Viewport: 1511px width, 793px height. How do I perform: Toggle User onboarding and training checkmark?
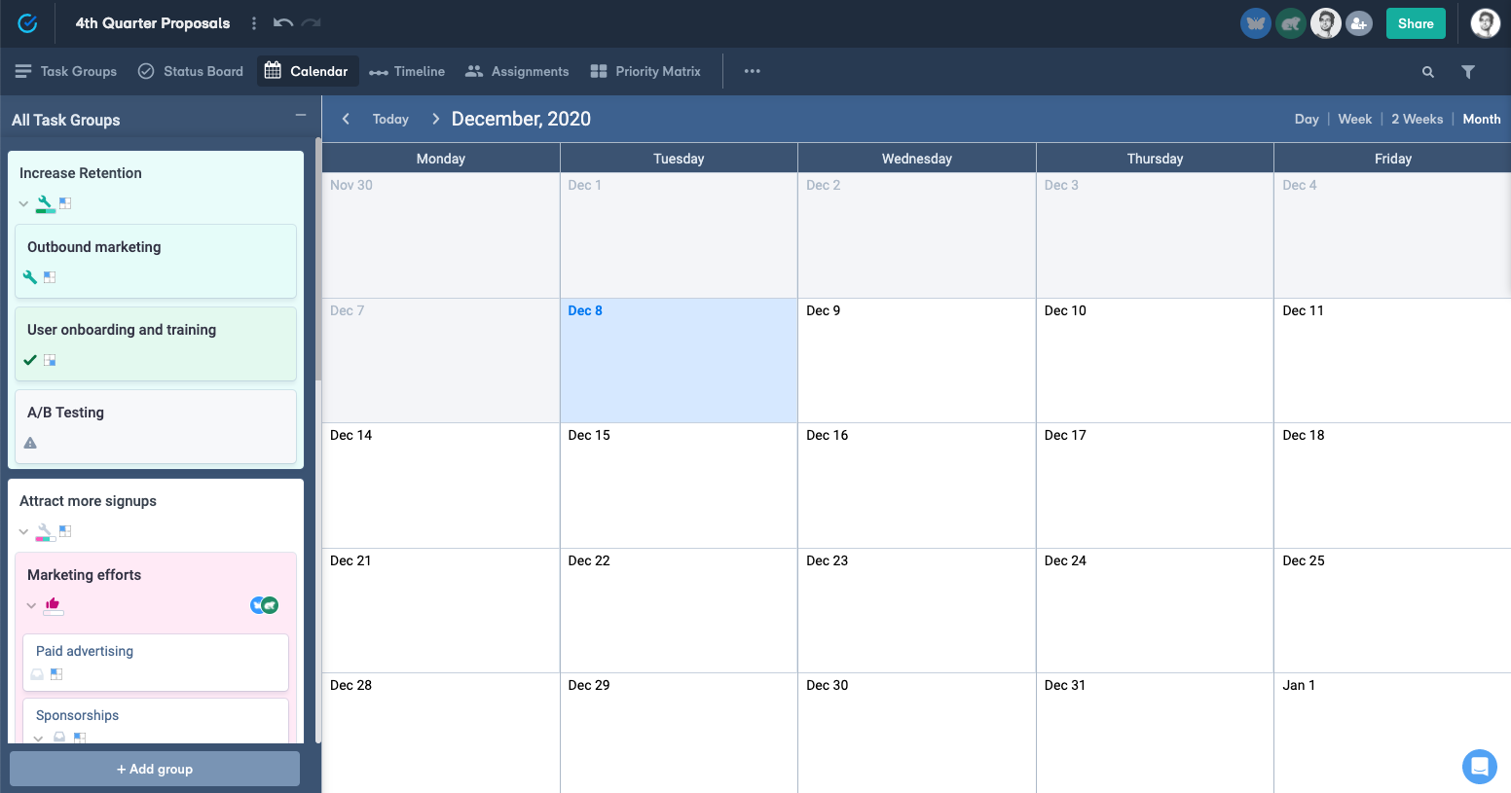pyautogui.click(x=30, y=360)
